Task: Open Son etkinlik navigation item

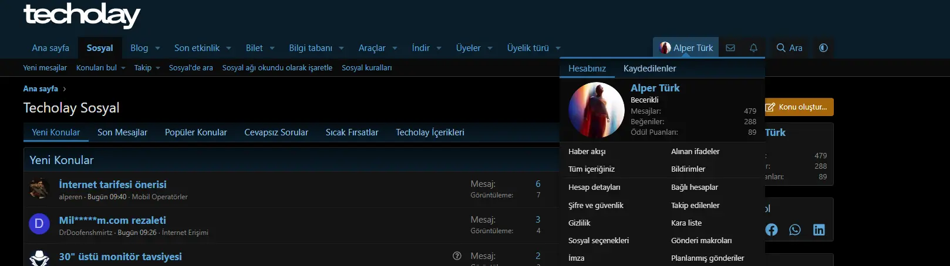Action: [x=197, y=48]
